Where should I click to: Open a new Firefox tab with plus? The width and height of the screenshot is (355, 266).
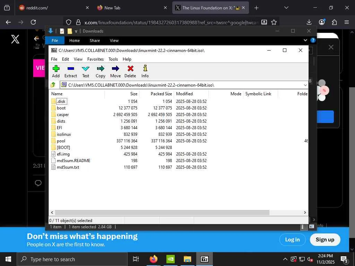[256, 8]
